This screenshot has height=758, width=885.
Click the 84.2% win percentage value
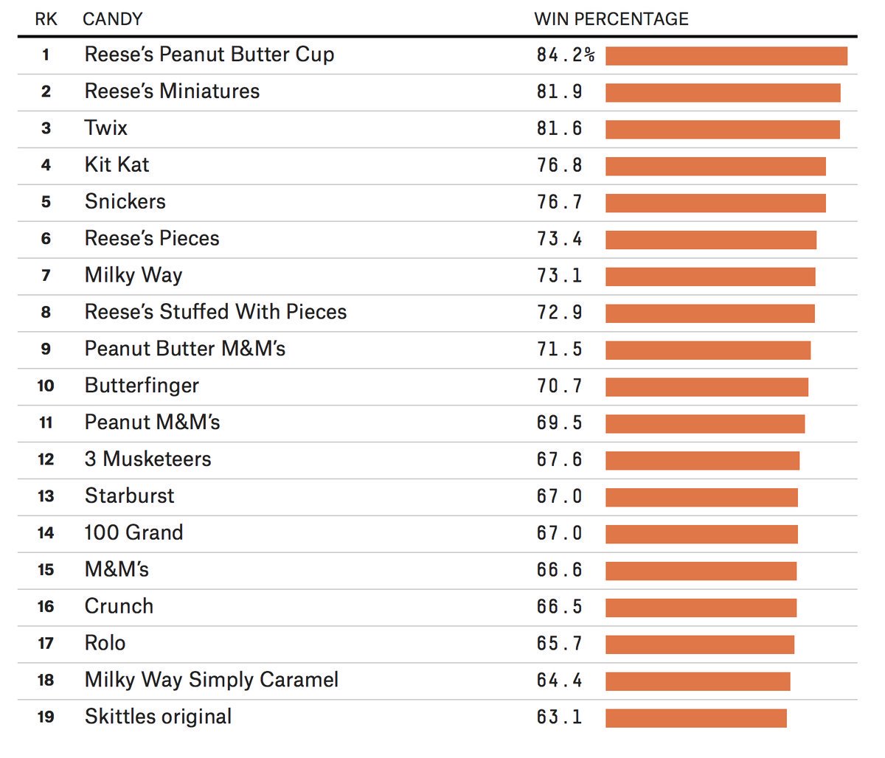coord(566,55)
